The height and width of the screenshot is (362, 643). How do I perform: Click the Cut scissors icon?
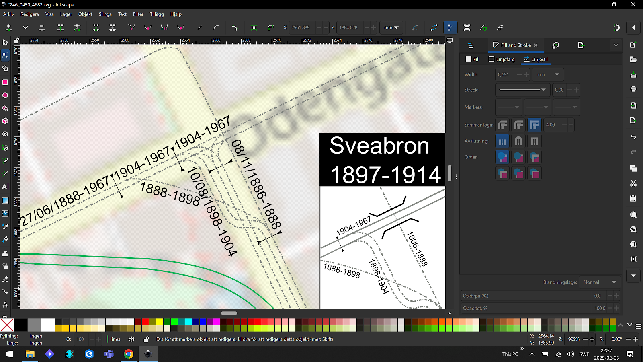pos(633,183)
